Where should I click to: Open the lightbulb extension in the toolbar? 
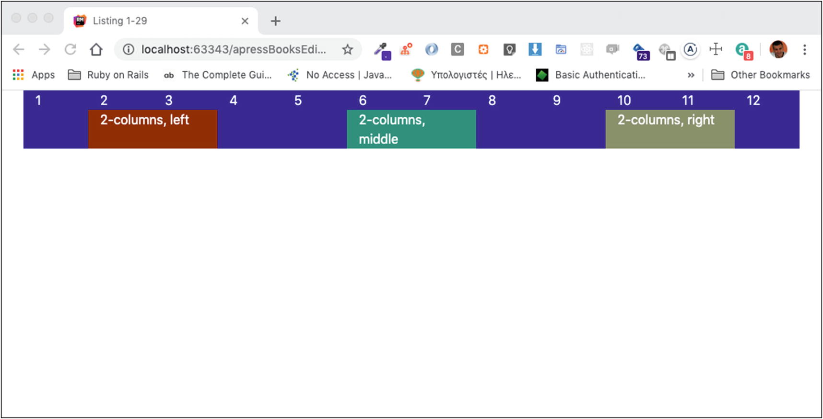[509, 49]
